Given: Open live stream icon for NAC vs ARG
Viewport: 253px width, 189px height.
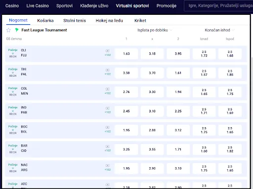Looking at the screenshot, I should pos(108,166).
